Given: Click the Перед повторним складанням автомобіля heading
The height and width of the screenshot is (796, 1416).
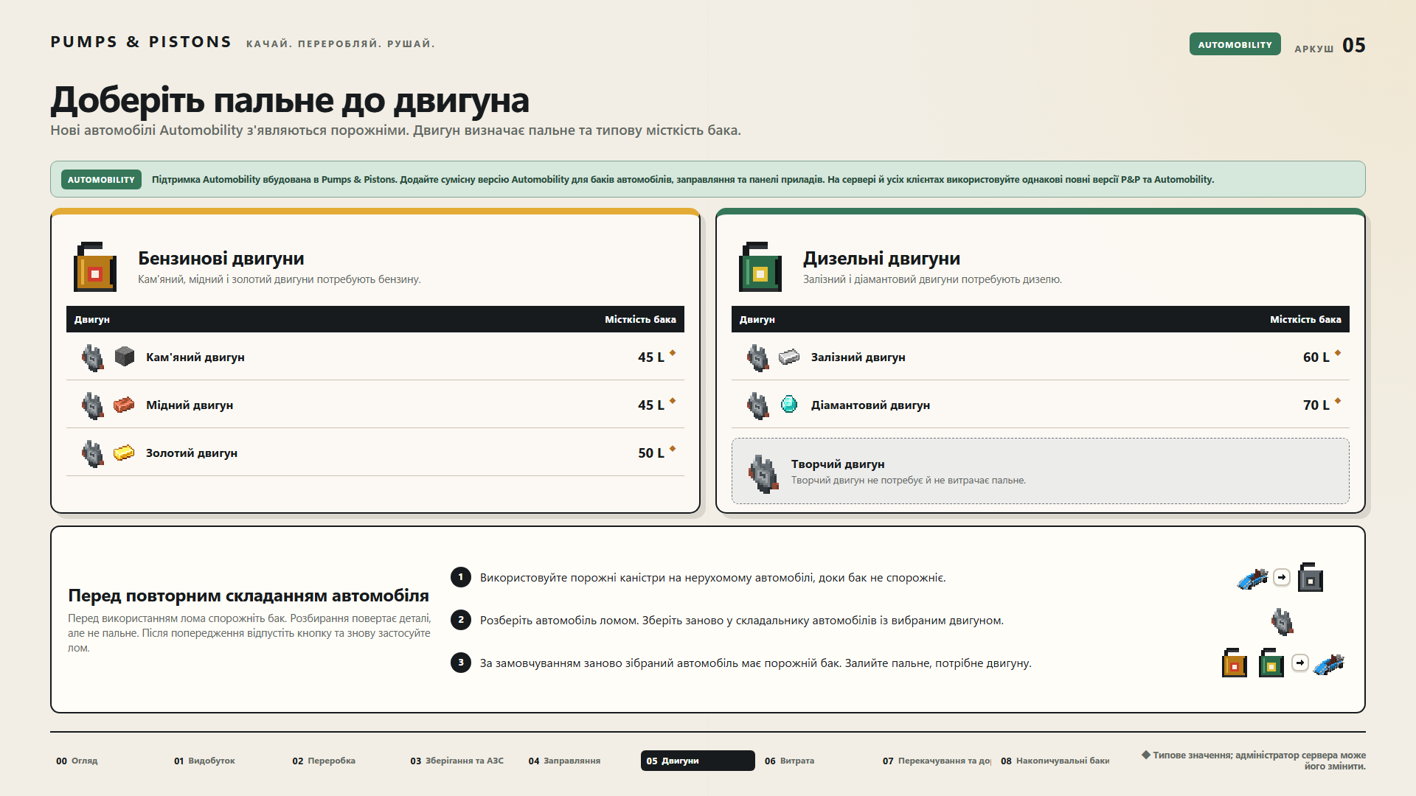Looking at the screenshot, I should pyautogui.click(x=249, y=596).
